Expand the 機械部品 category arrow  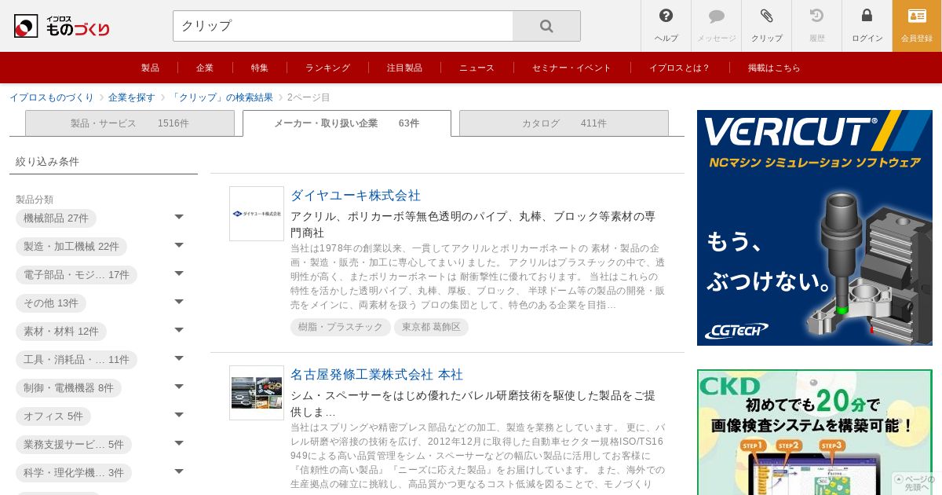179,217
